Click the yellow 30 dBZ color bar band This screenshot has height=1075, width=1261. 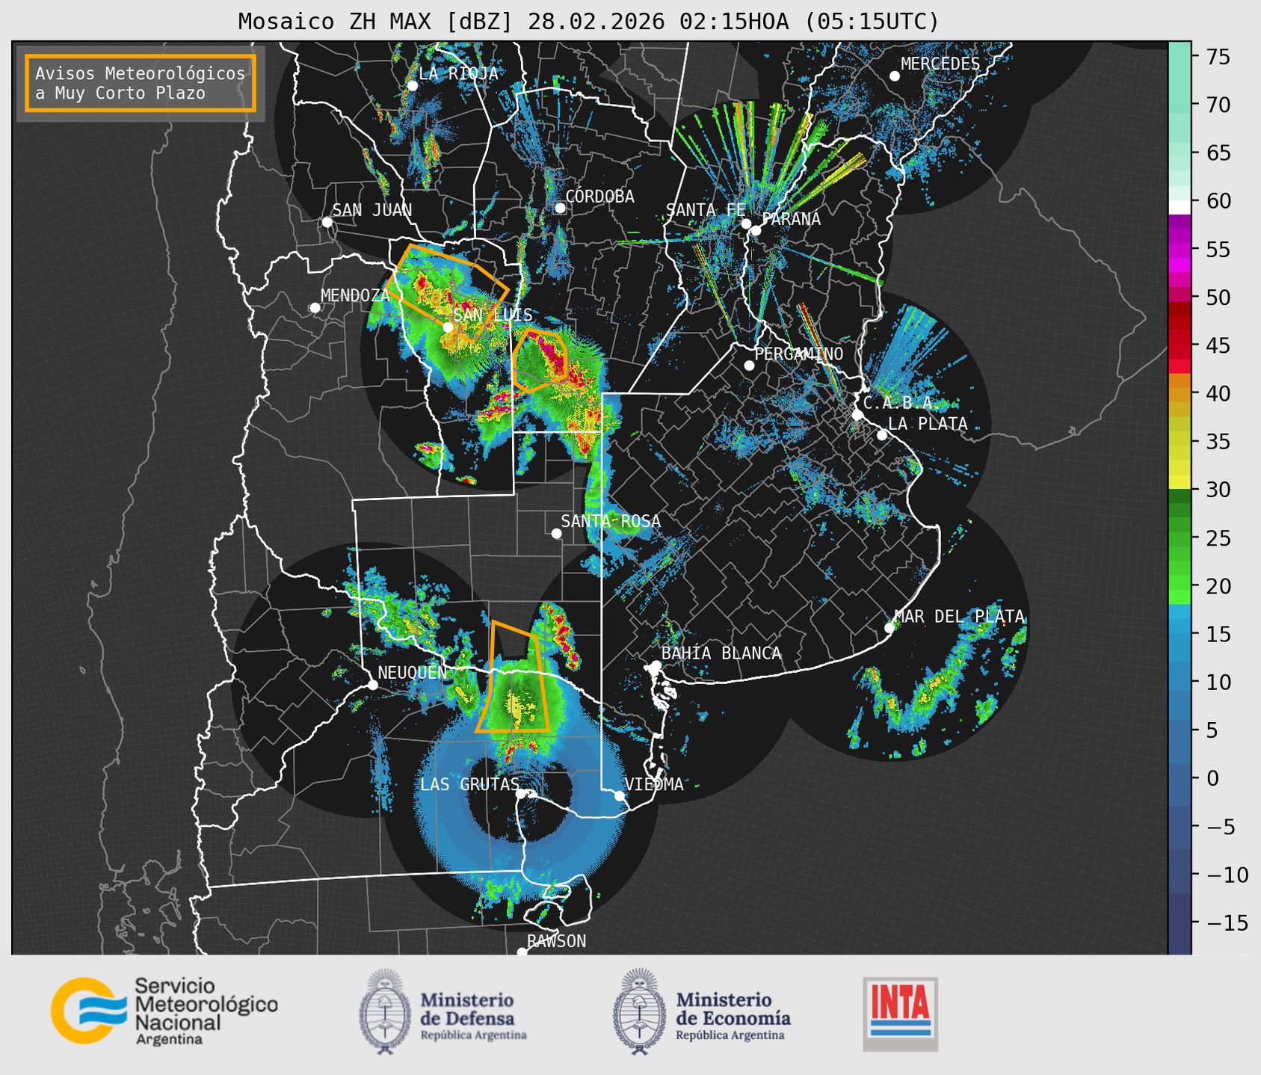point(1180,482)
